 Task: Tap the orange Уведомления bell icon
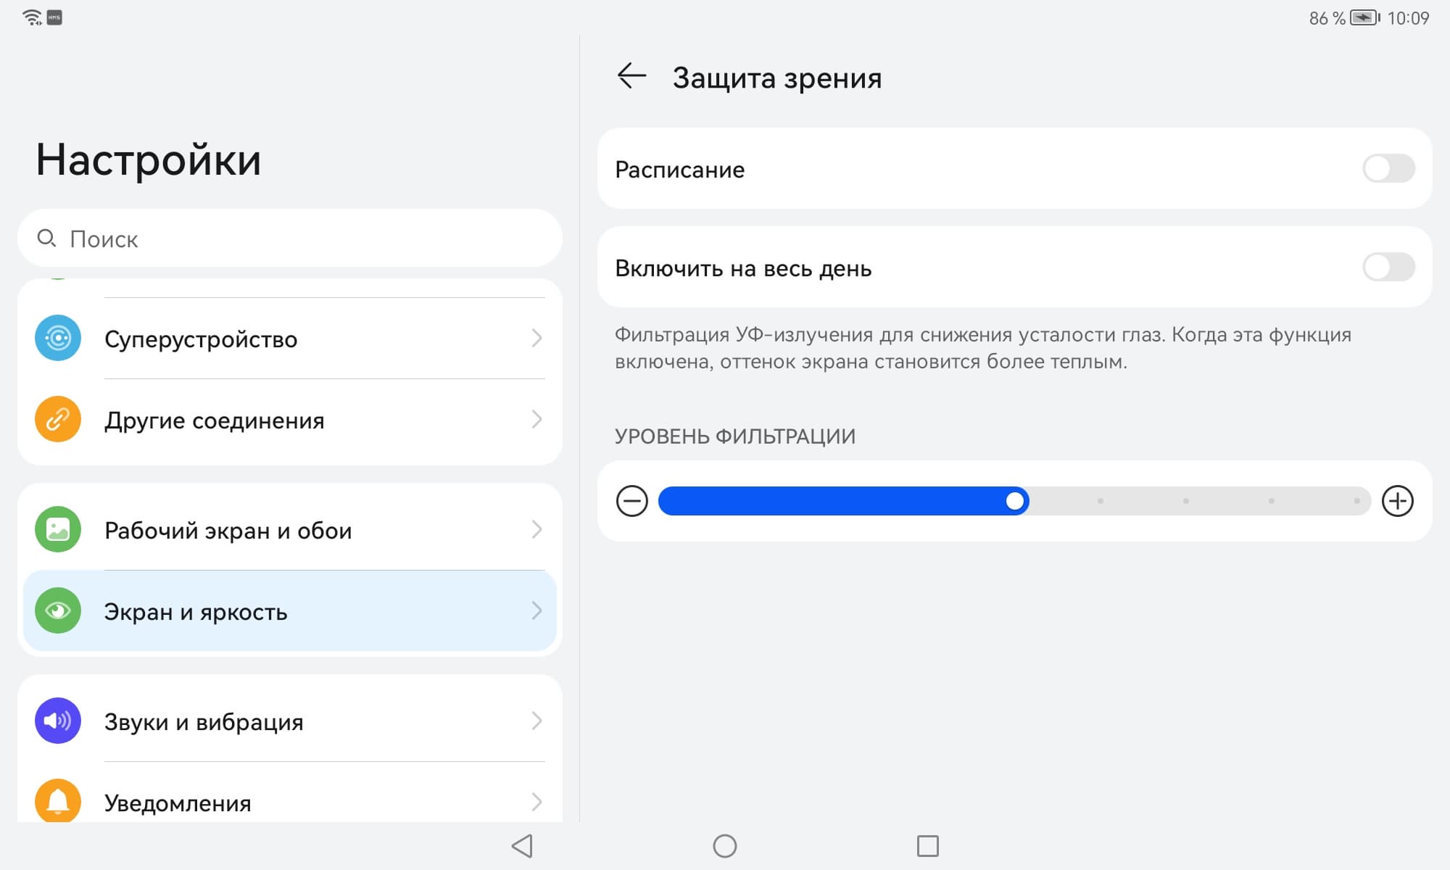tap(58, 800)
